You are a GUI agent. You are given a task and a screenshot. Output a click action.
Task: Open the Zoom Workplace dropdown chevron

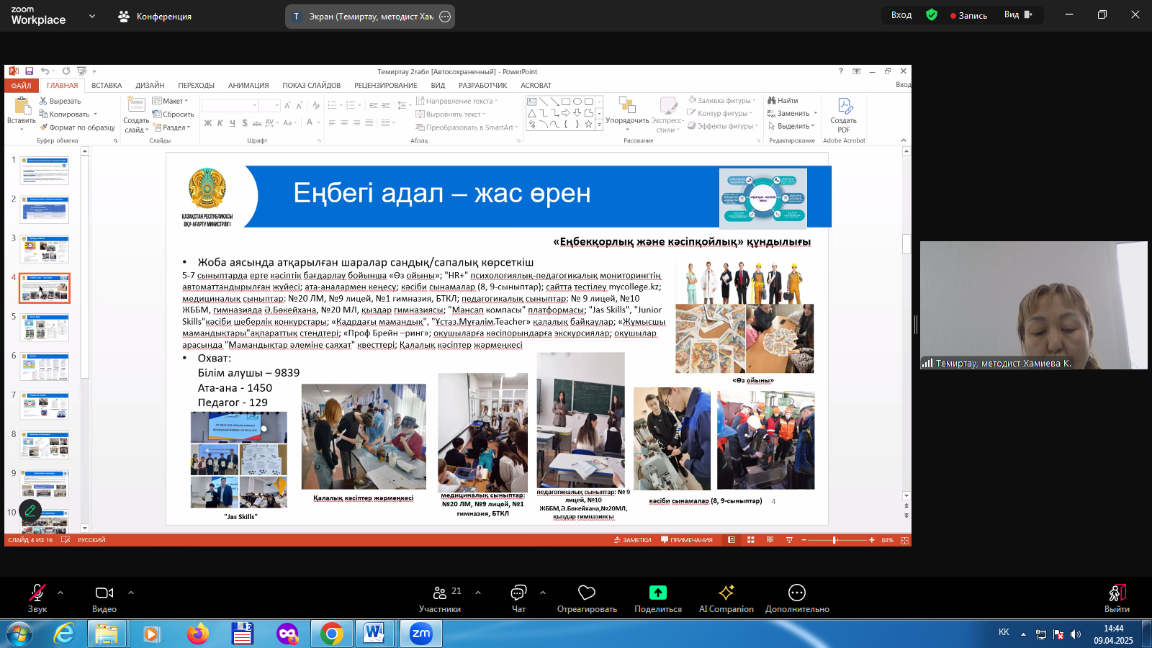[x=92, y=16]
